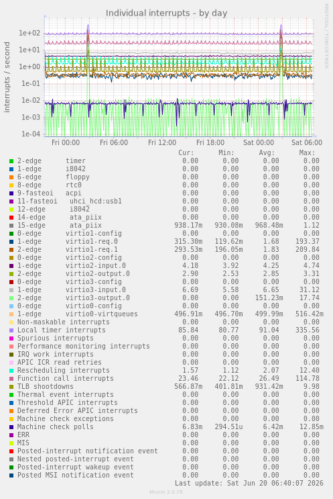Click the swatch beside virtio0-virtqueues

11,314
